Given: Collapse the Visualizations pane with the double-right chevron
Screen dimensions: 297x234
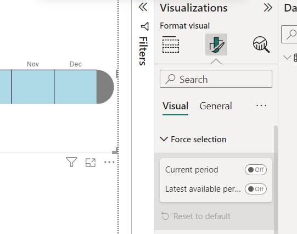Looking at the screenshot, I should 268,8.
